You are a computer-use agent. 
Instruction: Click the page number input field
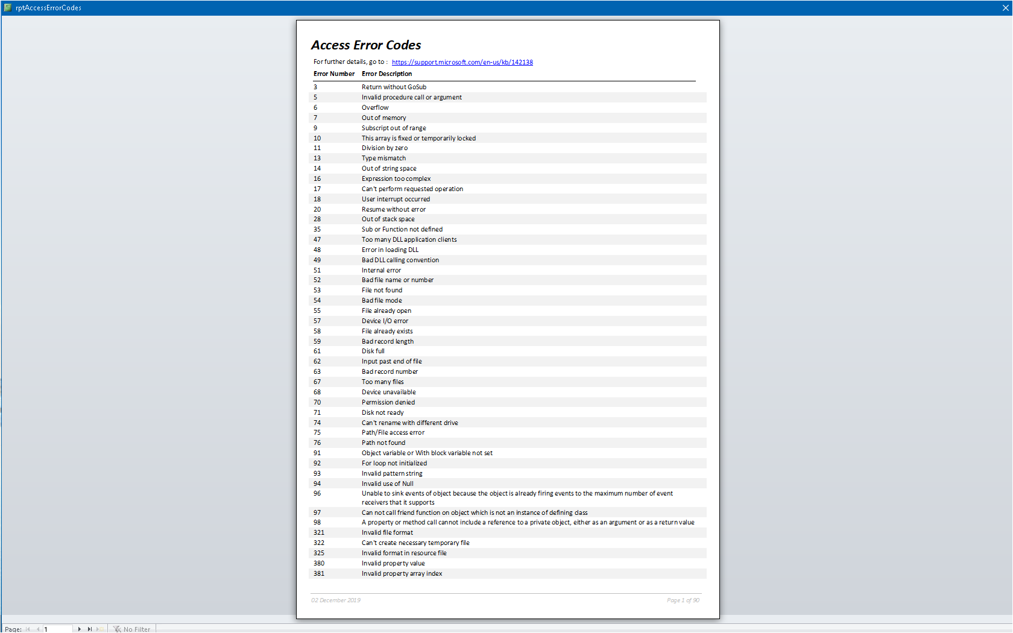(57, 629)
